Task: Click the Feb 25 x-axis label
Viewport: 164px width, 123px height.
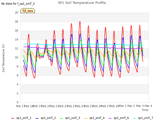Action: click(89, 106)
